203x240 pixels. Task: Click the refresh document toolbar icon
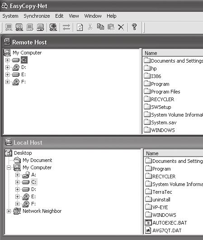coord(80,27)
